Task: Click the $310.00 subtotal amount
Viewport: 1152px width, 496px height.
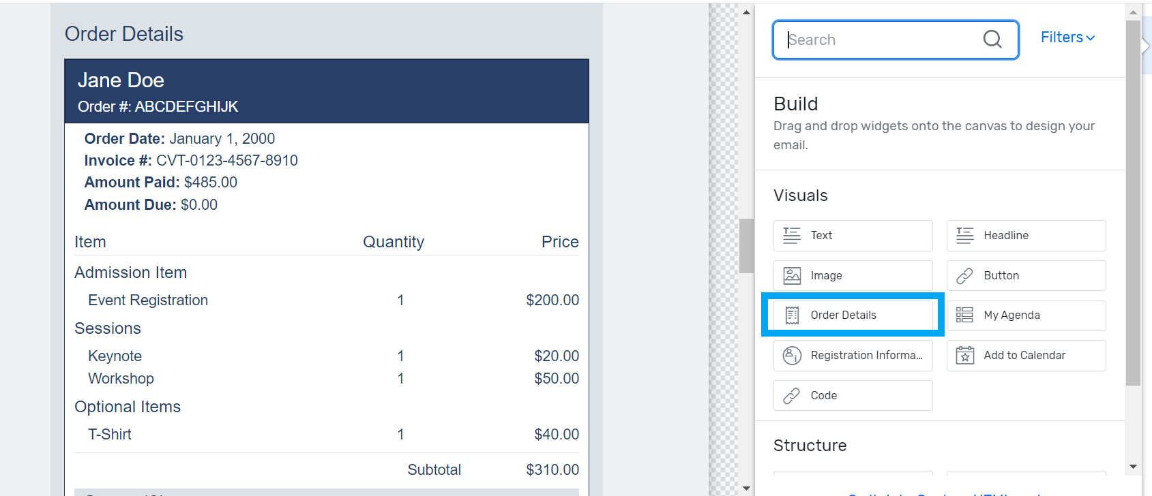Action: [x=552, y=470]
